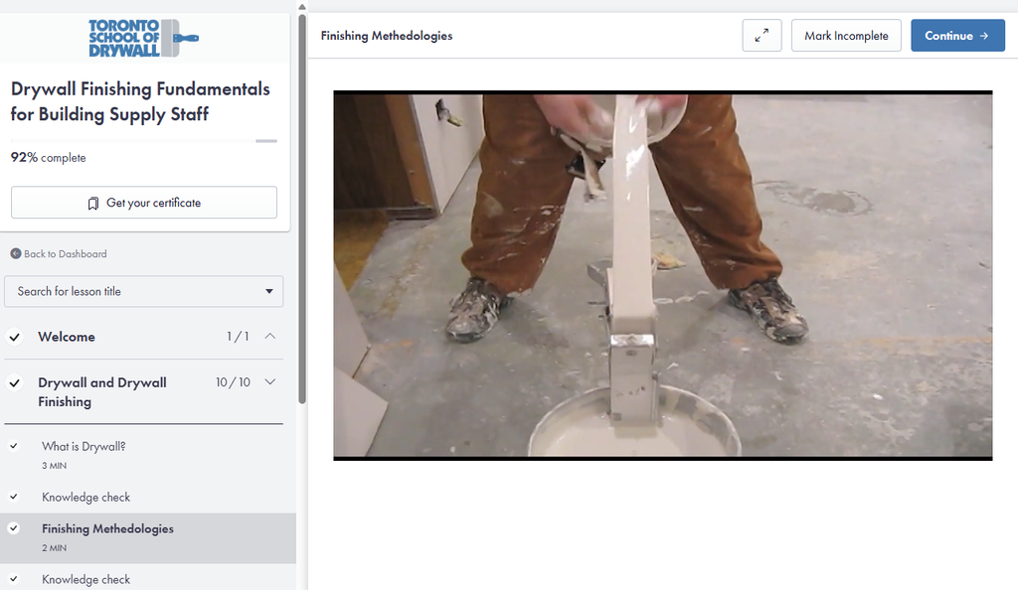The image size is (1018, 590).
Task: Click the back arrow icon beside Back to Dashboard
Action: pos(16,253)
